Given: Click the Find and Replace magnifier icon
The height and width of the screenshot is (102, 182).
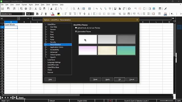Looking at the screenshot, I should [74, 9].
